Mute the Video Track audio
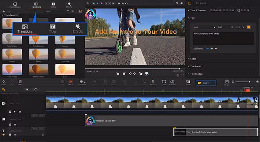Viewport: 260px width, 142px height. pos(15,112)
